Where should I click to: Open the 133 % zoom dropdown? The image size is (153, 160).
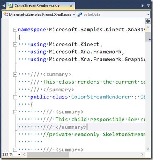tap(19, 154)
